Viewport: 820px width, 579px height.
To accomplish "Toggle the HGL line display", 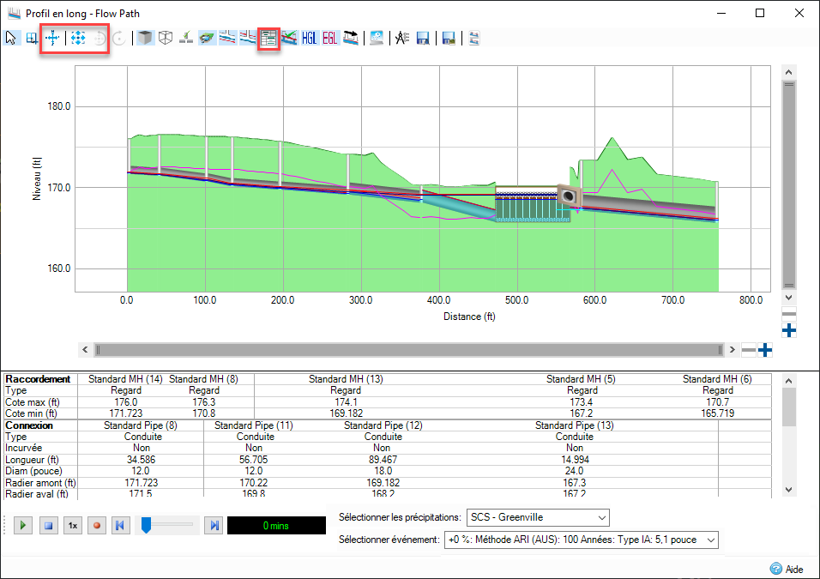I will pyautogui.click(x=310, y=39).
